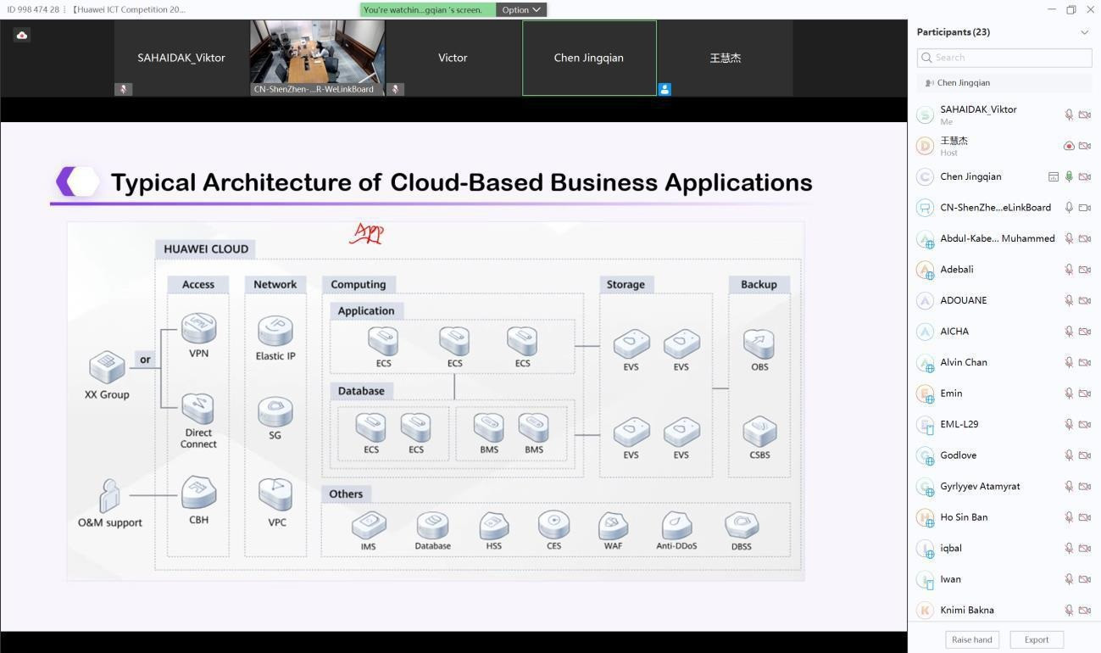Toggle camera for CN-ShenZhe...eLinkBoard participant
Screen dimensions: 1101x653
coord(1084,208)
